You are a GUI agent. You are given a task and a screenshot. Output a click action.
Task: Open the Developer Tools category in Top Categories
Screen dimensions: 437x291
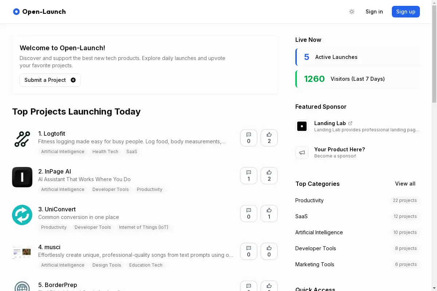[316, 248]
